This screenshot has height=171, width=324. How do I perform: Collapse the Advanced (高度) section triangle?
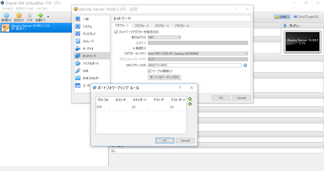134,48
